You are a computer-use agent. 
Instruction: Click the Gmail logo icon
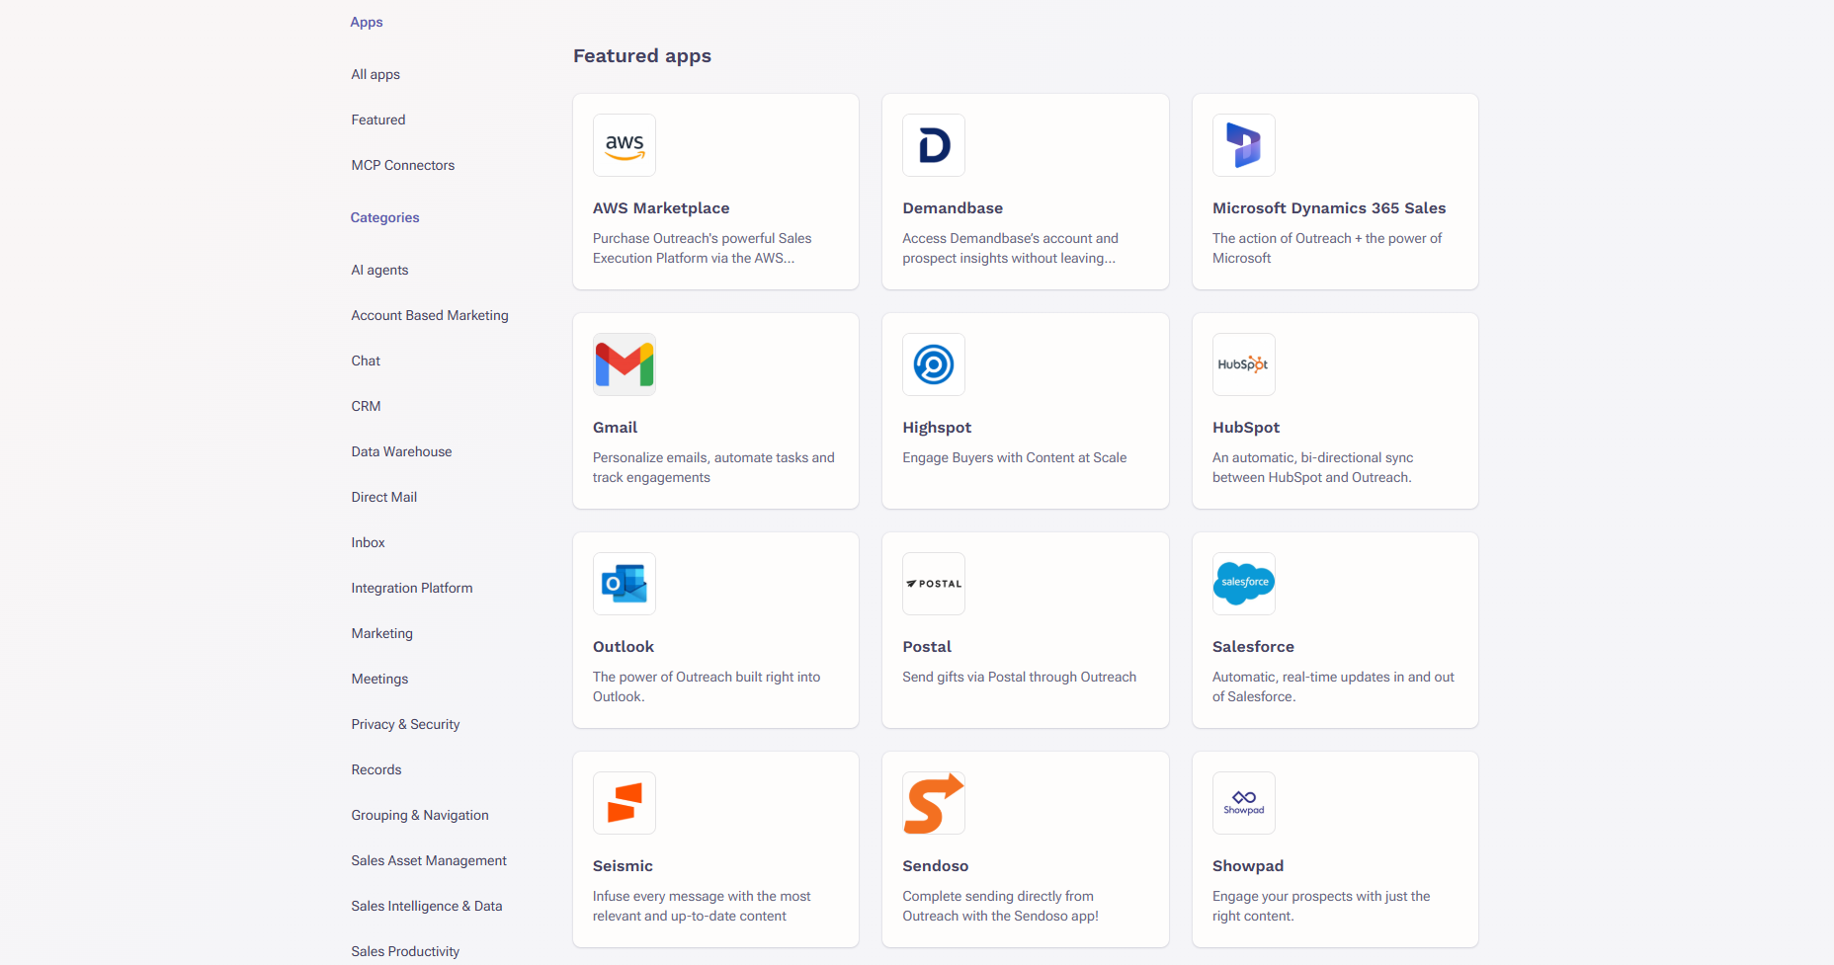[x=625, y=364]
